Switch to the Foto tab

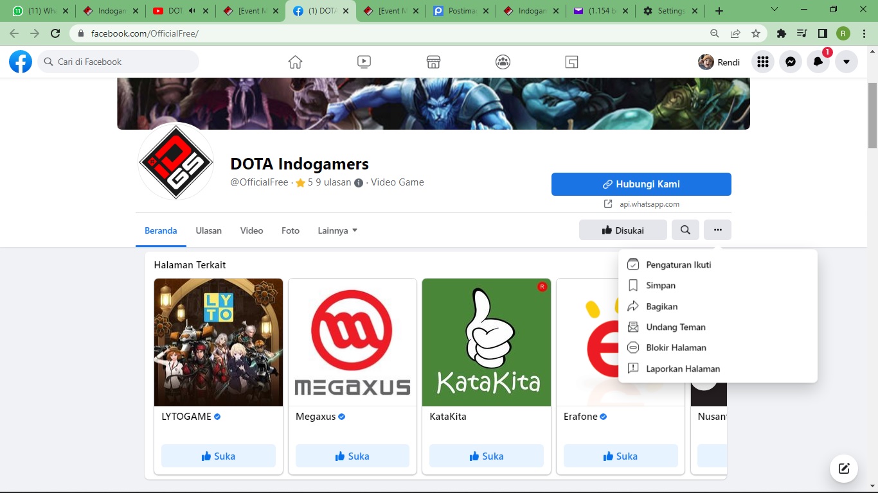291,230
